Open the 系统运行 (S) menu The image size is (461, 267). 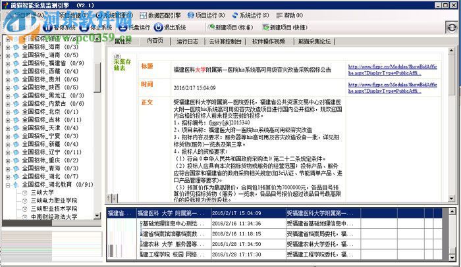[250, 15]
